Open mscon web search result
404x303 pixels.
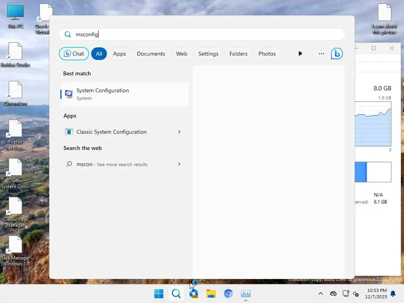tap(124, 165)
